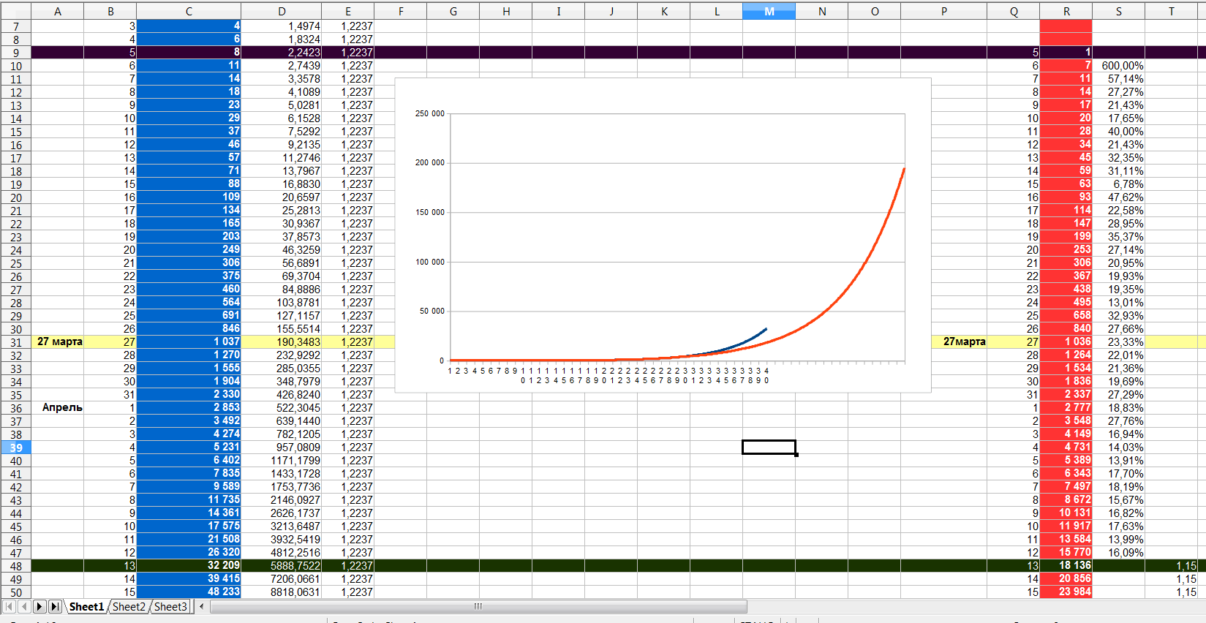Select cell with 600,00% percentage
This screenshot has width=1206, height=623.
[1119, 65]
